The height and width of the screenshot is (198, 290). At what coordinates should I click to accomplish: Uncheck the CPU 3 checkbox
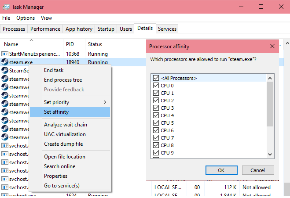156,108
